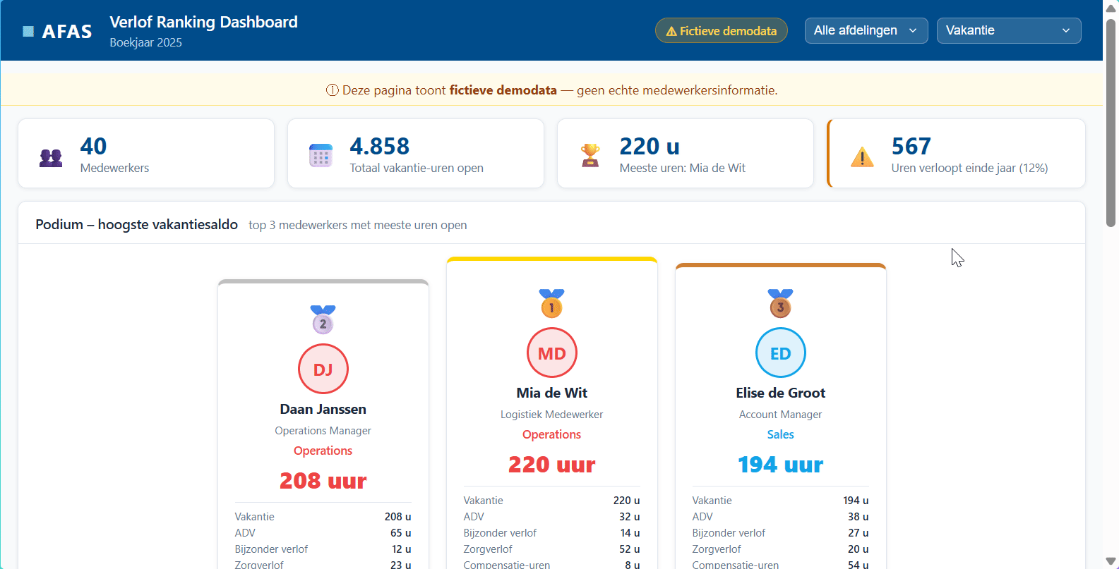Click the Boekjaar 2025 subtitle
This screenshot has height=569, width=1119.
pyautogui.click(x=145, y=42)
